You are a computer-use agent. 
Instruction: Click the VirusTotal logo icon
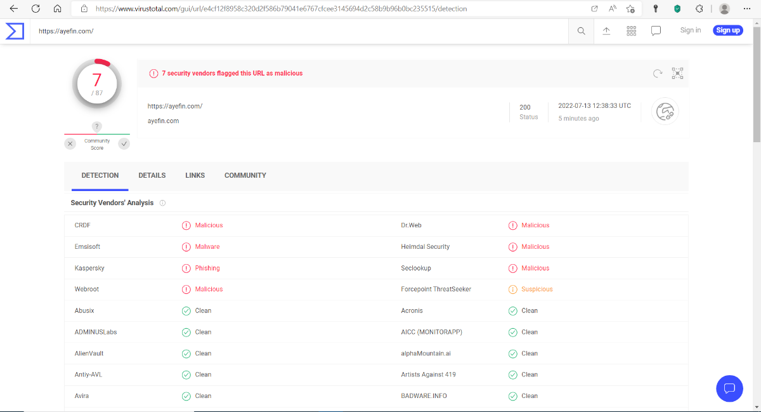point(15,31)
